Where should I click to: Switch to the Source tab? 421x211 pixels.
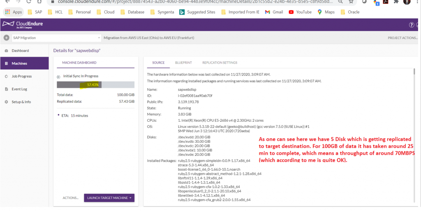point(158,63)
